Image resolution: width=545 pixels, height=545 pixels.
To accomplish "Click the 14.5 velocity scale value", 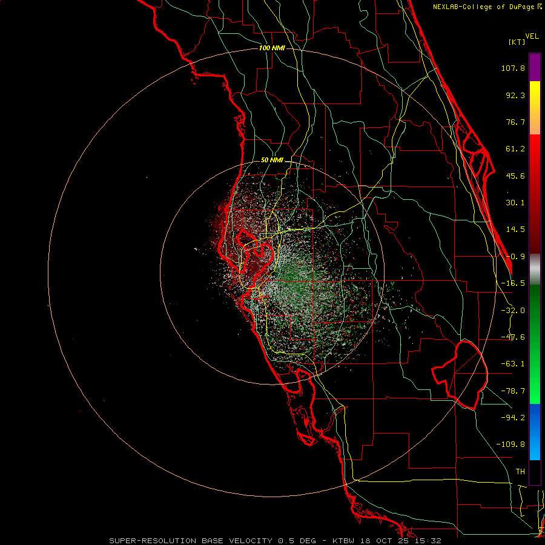I will coord(515,230).
